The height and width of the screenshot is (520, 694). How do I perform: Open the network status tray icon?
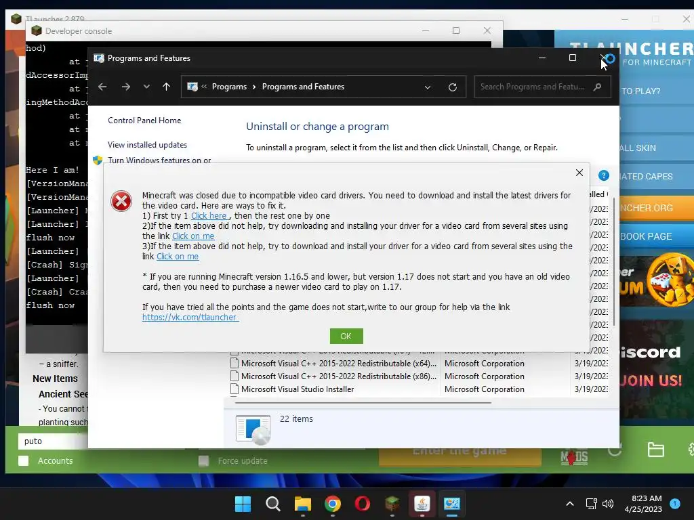pos(591,504)
